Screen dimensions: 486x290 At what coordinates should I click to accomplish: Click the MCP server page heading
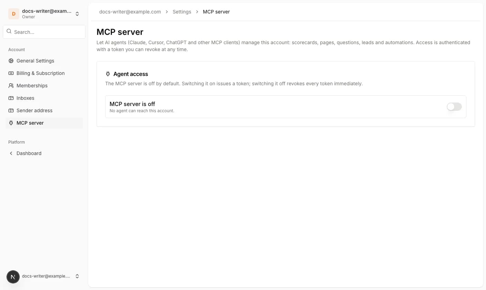[x=120, y=32]
